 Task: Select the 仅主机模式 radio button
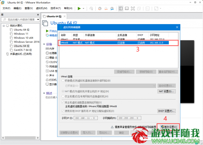[63, 96]
